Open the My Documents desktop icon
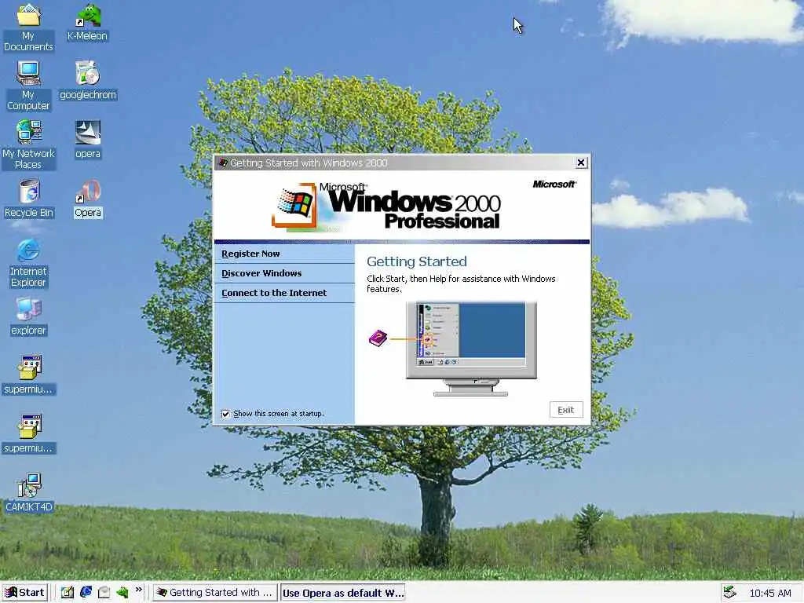Image resolution: width=804 pixels, height=603 pixels. (28, 26)
